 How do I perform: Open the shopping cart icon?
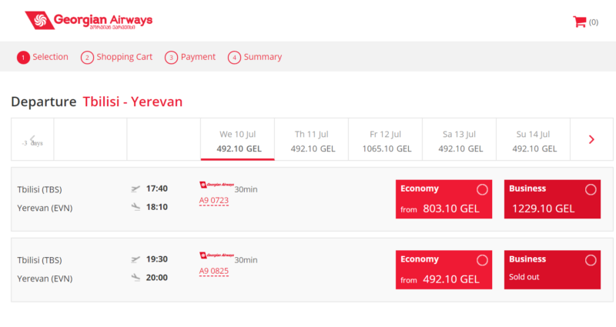[580, 22]
